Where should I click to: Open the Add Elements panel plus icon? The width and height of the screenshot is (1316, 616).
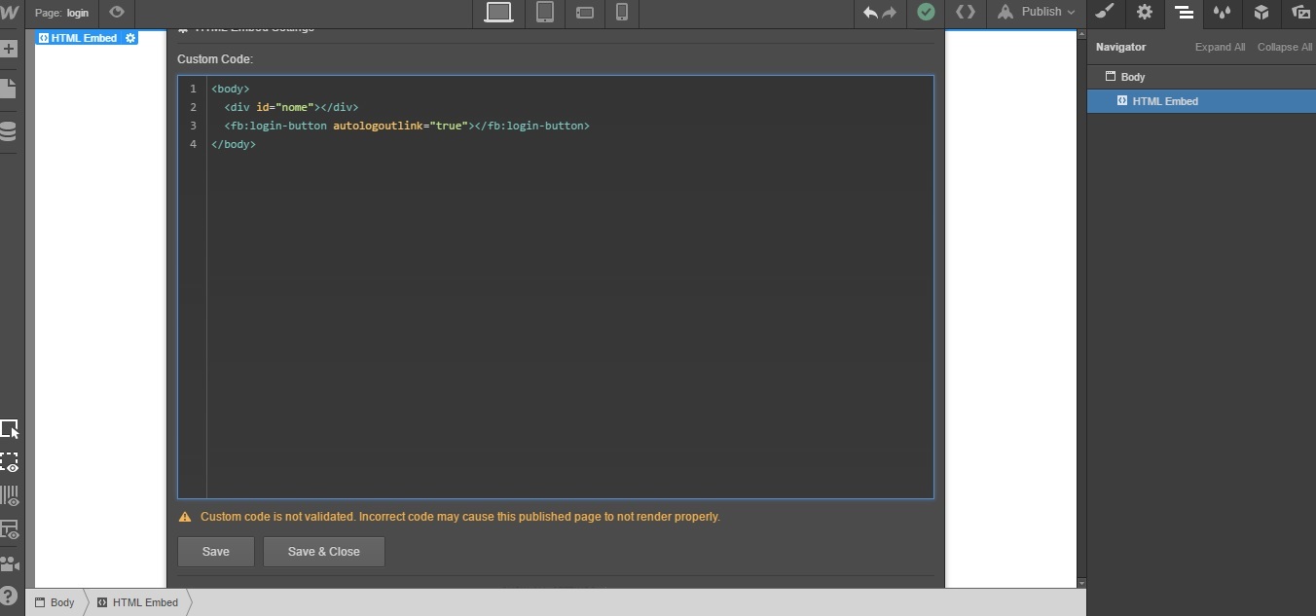pyautogui.click(x=9, y=49)
